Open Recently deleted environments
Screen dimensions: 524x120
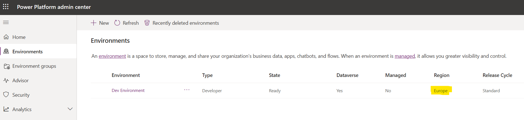(x=182, y=23)
